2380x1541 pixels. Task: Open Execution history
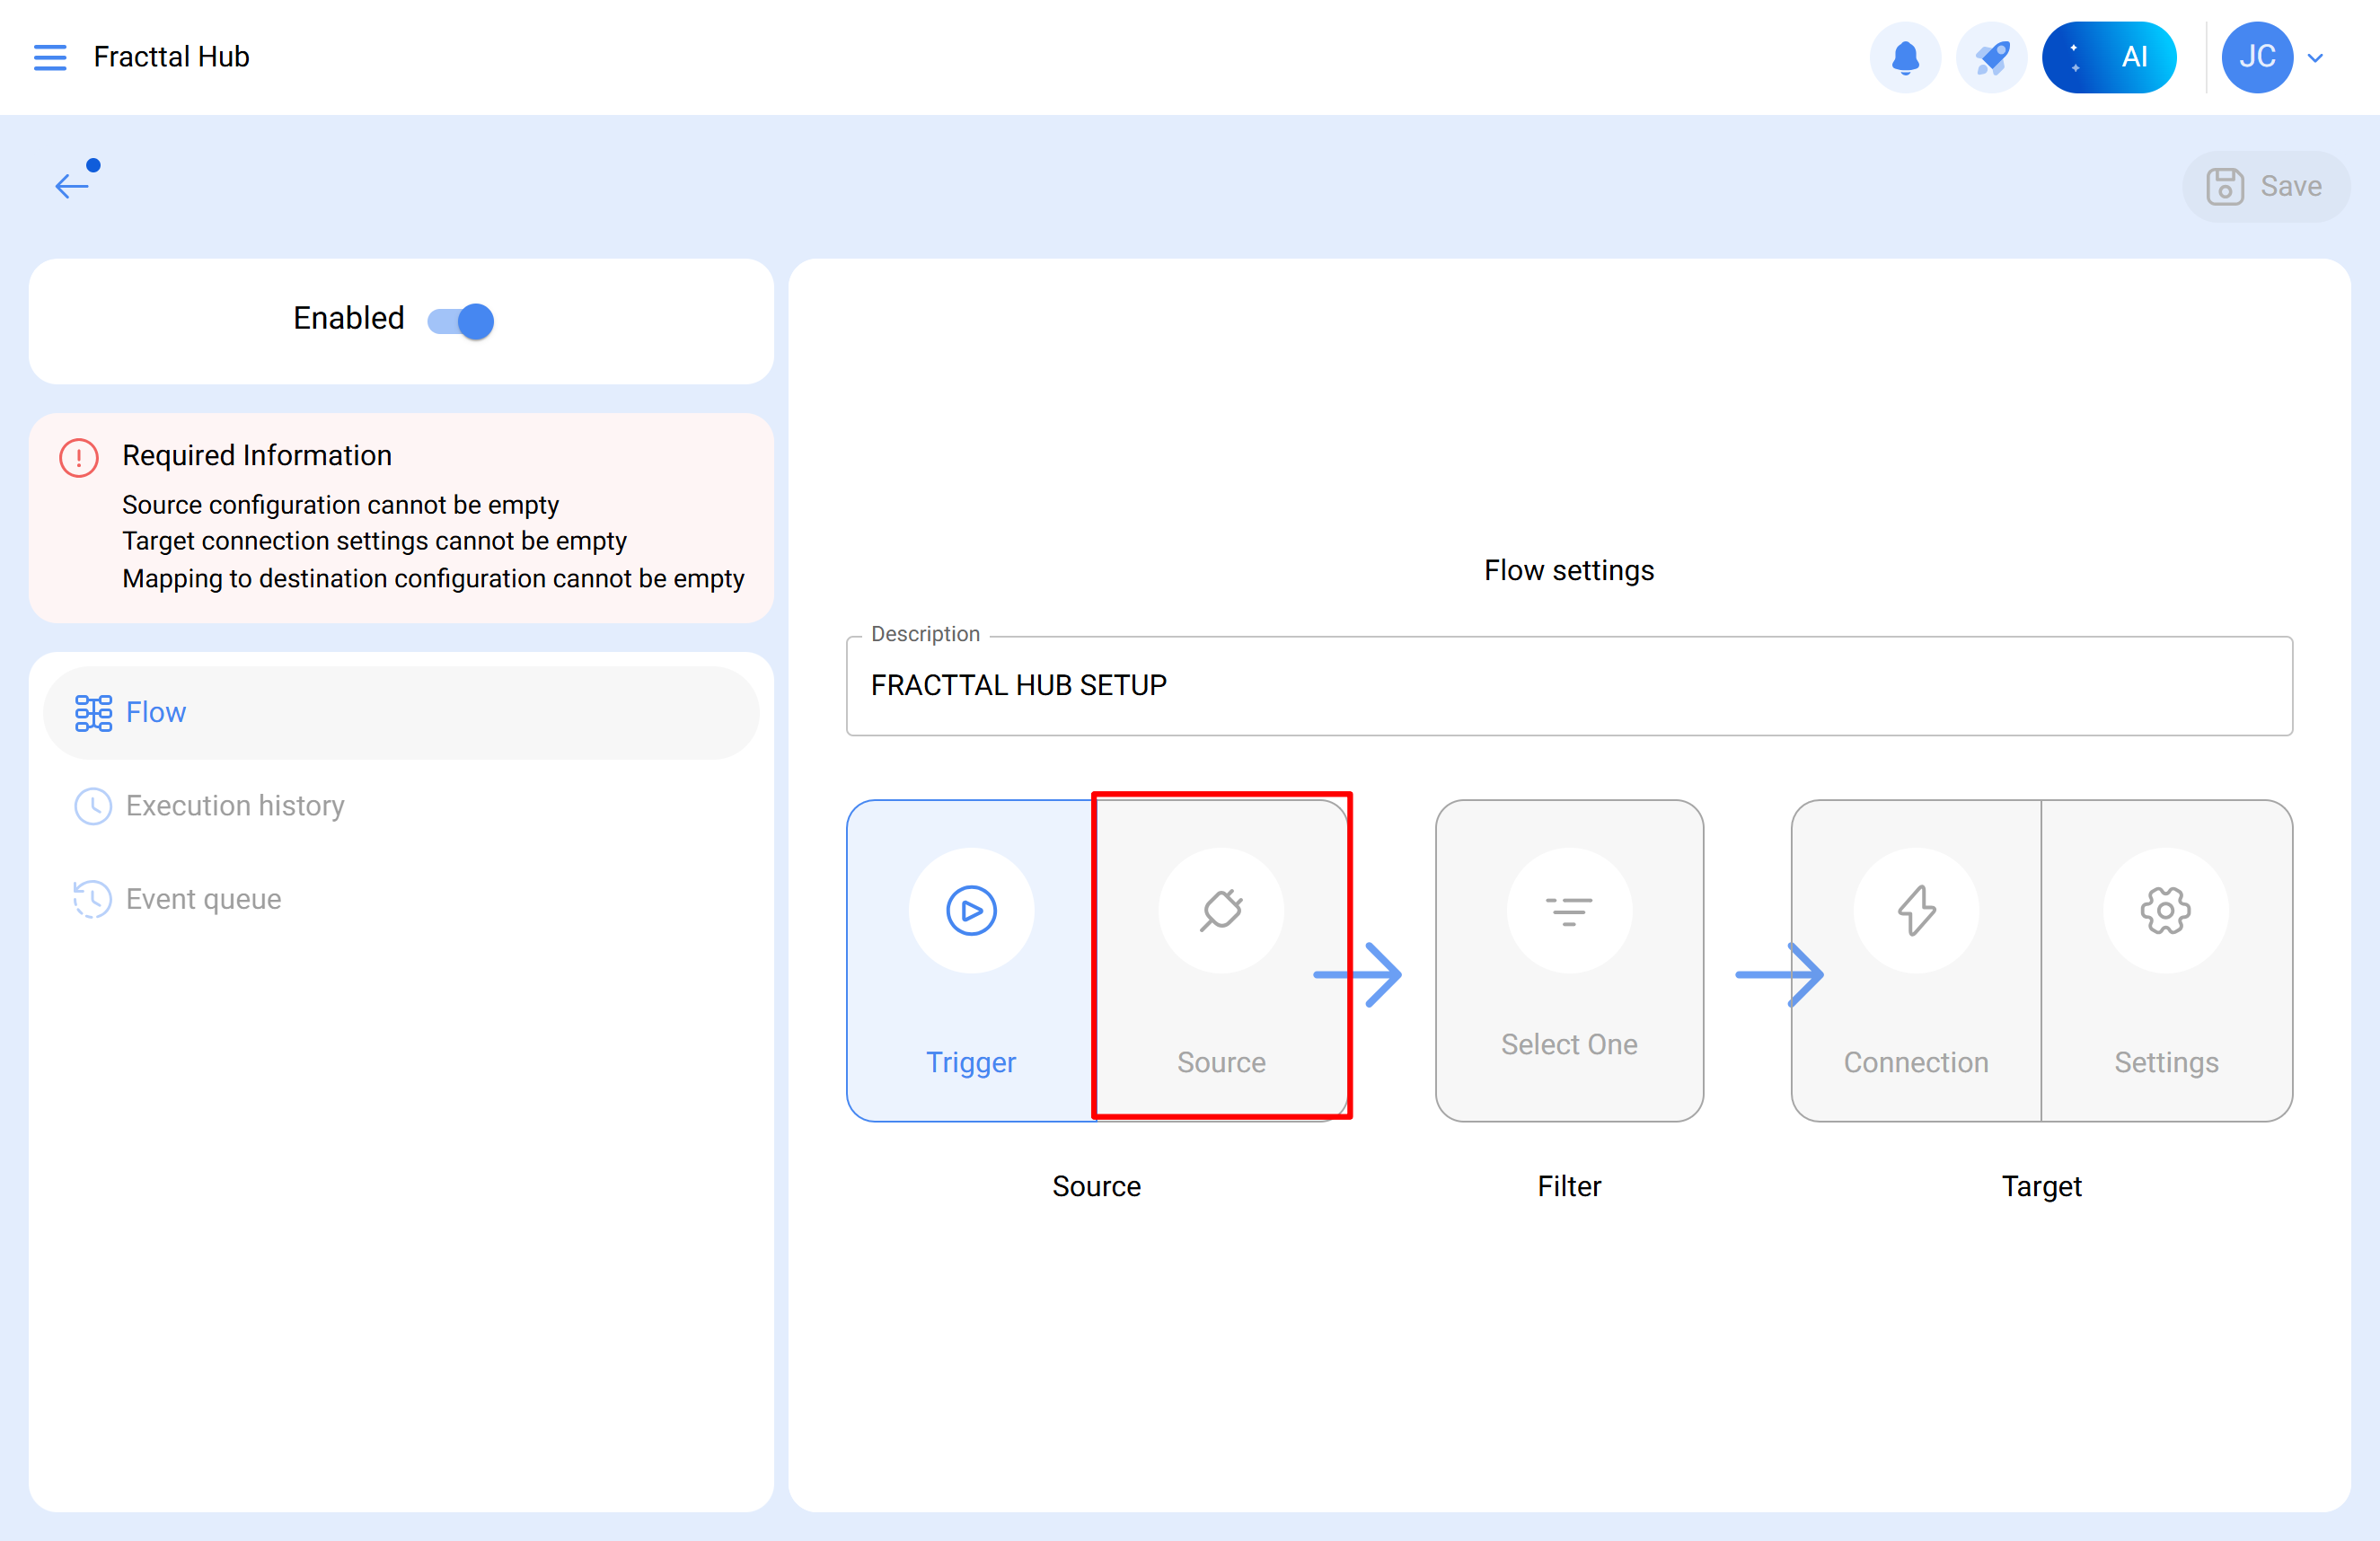235,806
